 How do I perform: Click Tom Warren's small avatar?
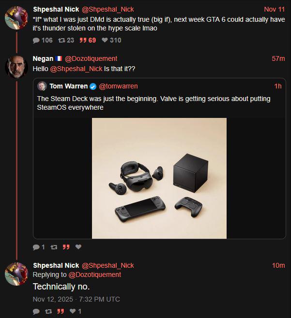[x=42, y=86]
